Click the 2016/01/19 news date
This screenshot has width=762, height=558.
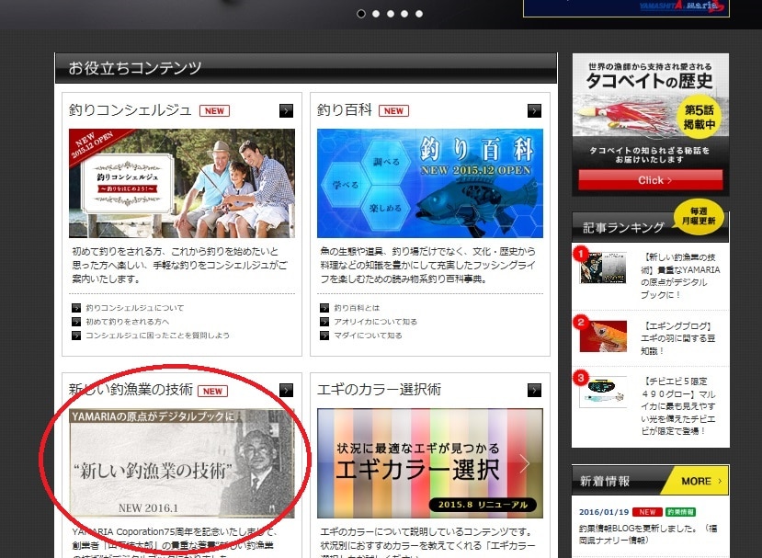tap(604, 512)
